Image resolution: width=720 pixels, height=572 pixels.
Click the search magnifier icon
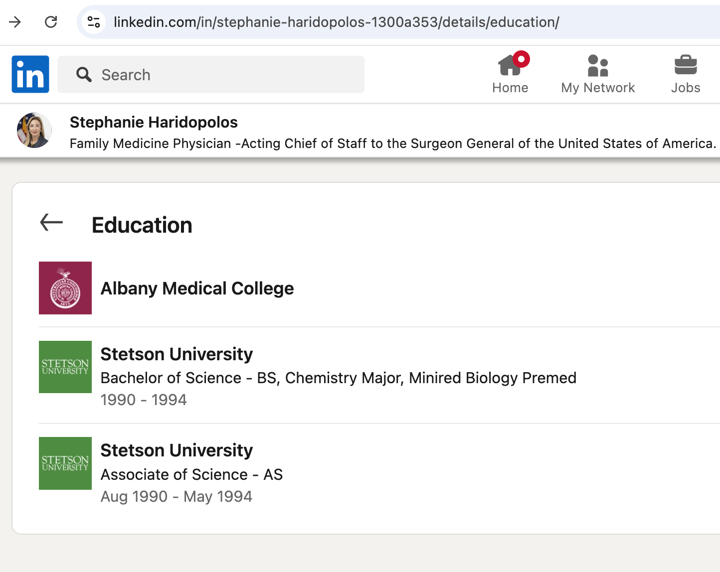84,75
